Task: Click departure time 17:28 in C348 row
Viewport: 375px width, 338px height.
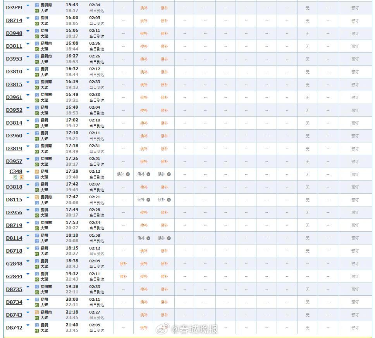Action: click(x=72, y=171)
